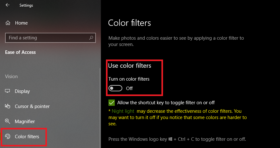Toggle the Turn on color filters switch

point(115,88)
